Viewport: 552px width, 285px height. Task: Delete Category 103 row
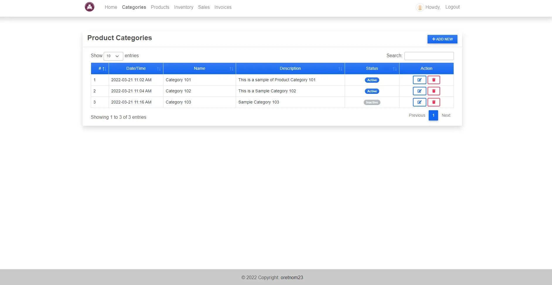(434, 102)
